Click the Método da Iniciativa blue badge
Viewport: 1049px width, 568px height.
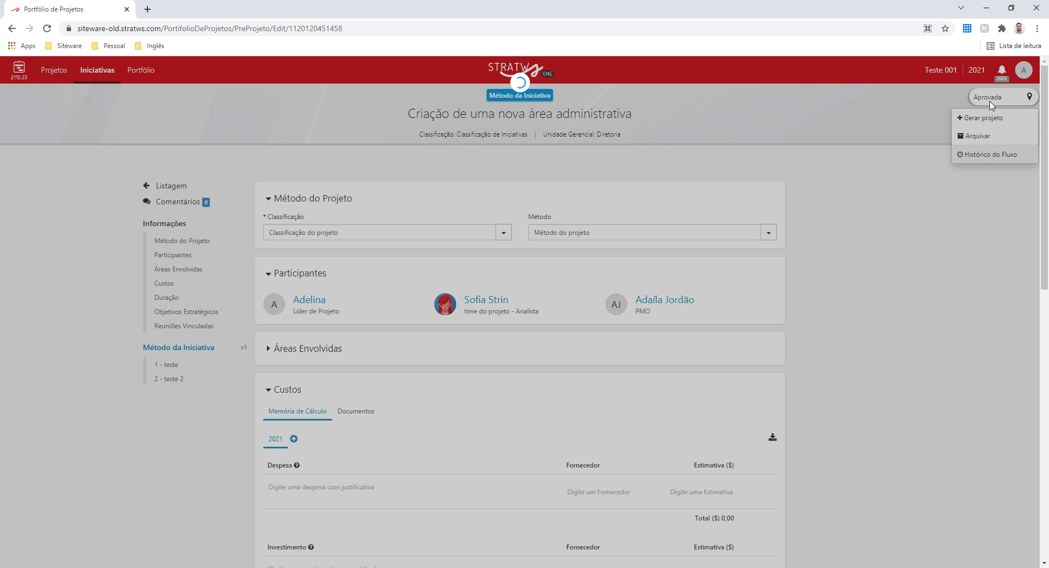tap(520, 96)
